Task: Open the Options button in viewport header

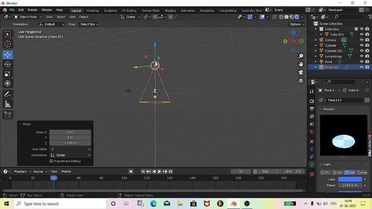Action: [x=297, y=24]
